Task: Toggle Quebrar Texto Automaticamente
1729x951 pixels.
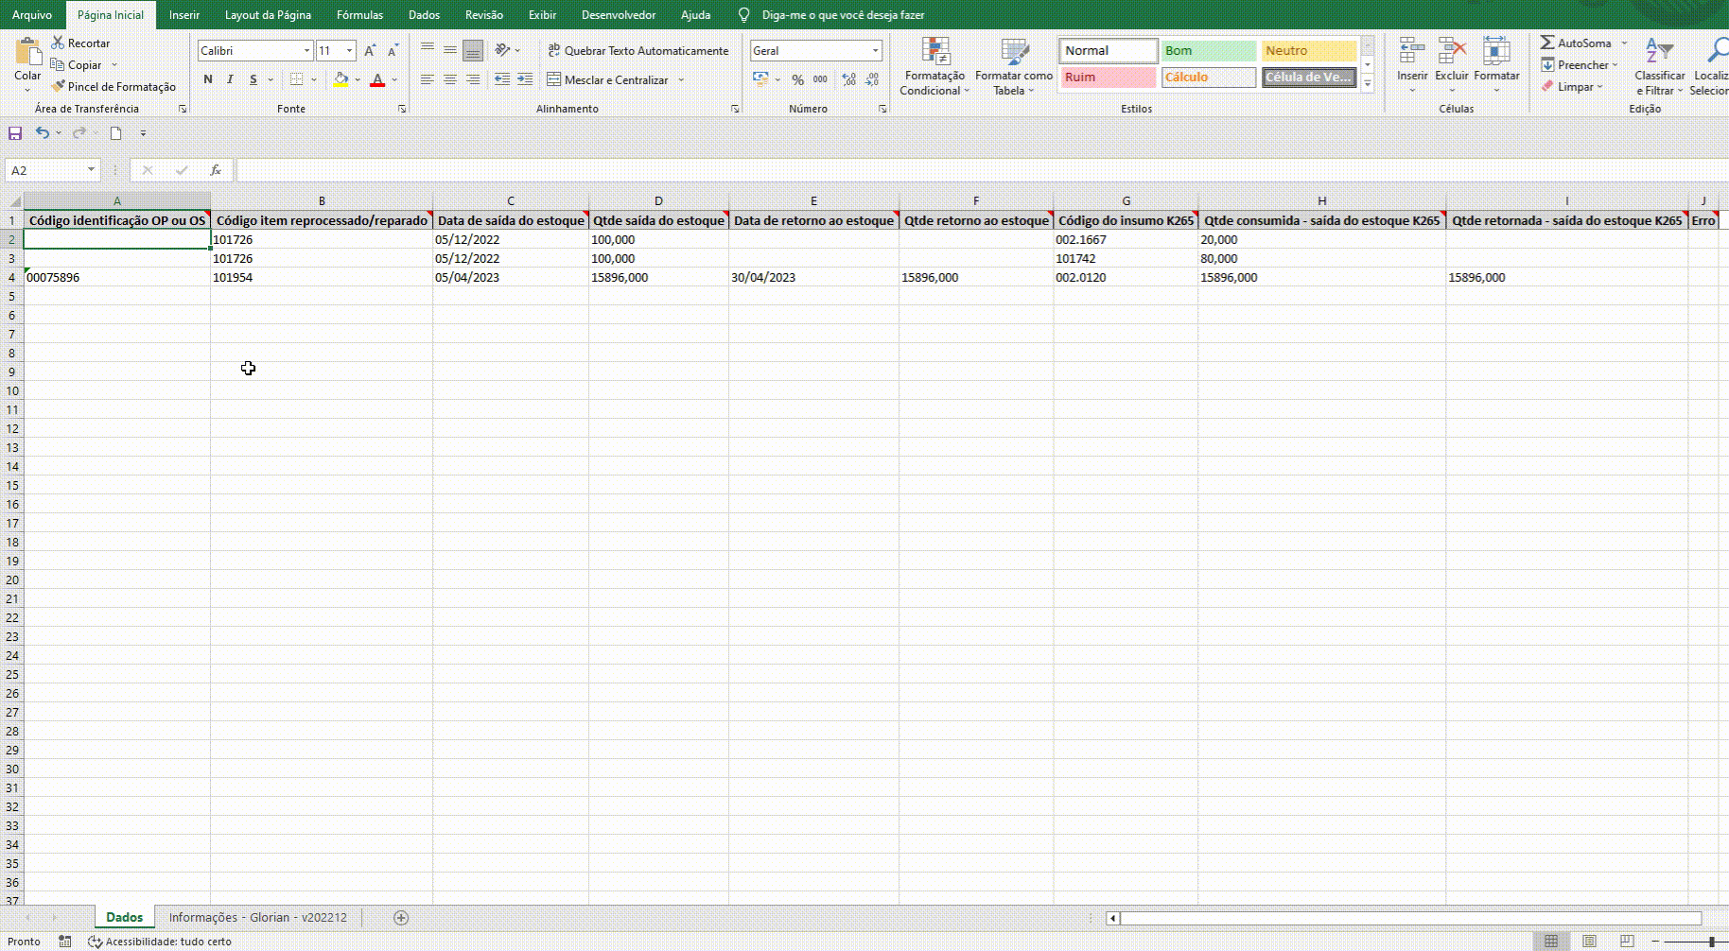Action: coord(638,51)
